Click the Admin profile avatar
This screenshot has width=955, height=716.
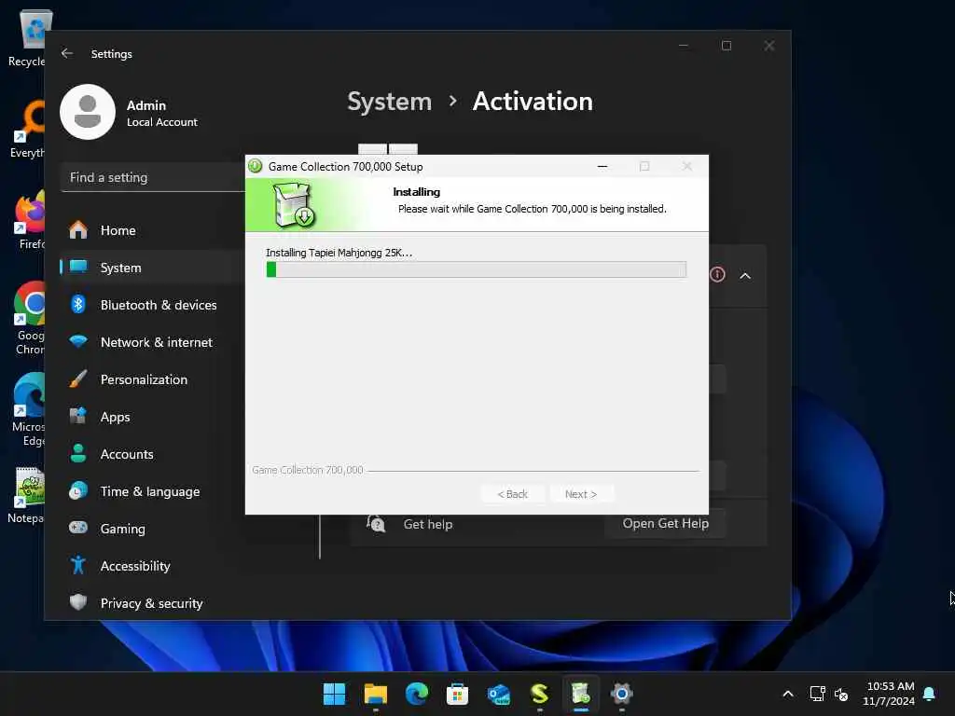pos(88,112)
